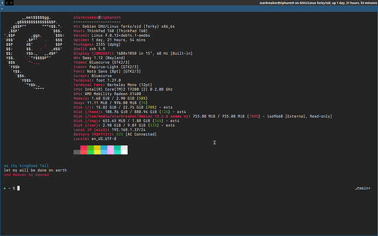Click the line 'as thy kingdoms fall'

tap(26, 165)
